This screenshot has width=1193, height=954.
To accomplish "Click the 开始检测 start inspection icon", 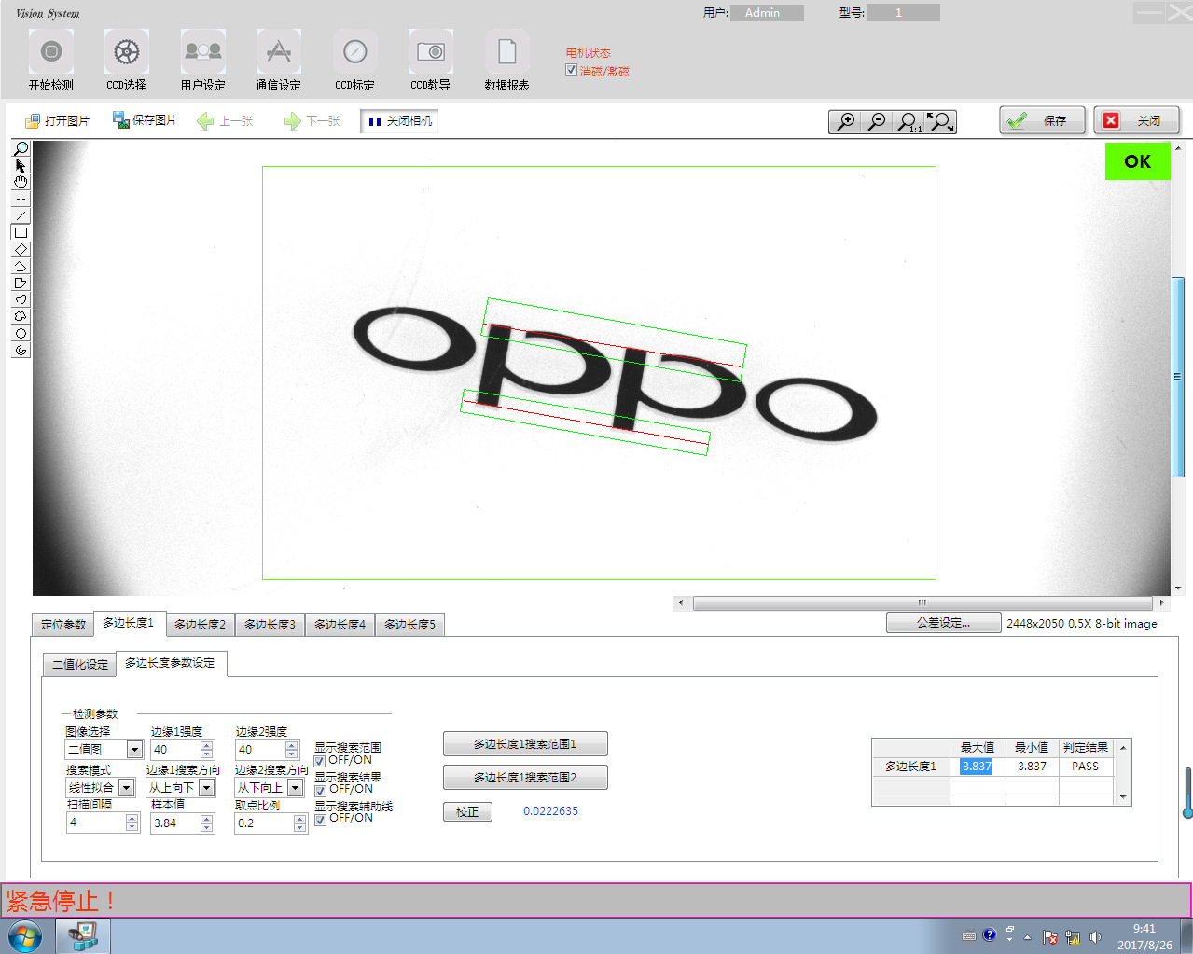I will point(51,52).
